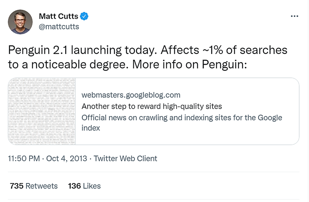Open Matt Cutts' profile avatar photo
Screen dimensions: 309x202
click(x=21, y=22)
